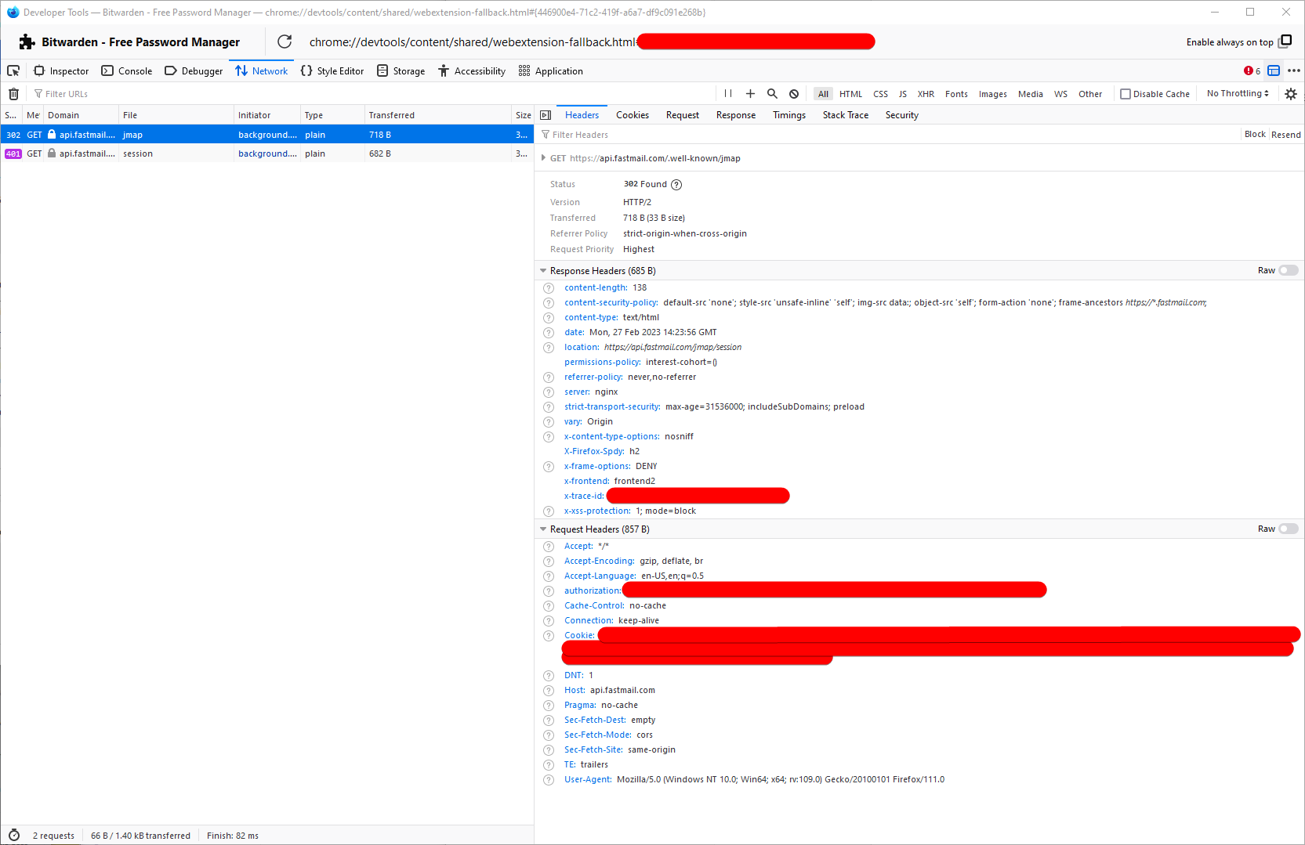Open the Security details tab

pyautogui.click(x=902, y=115)
